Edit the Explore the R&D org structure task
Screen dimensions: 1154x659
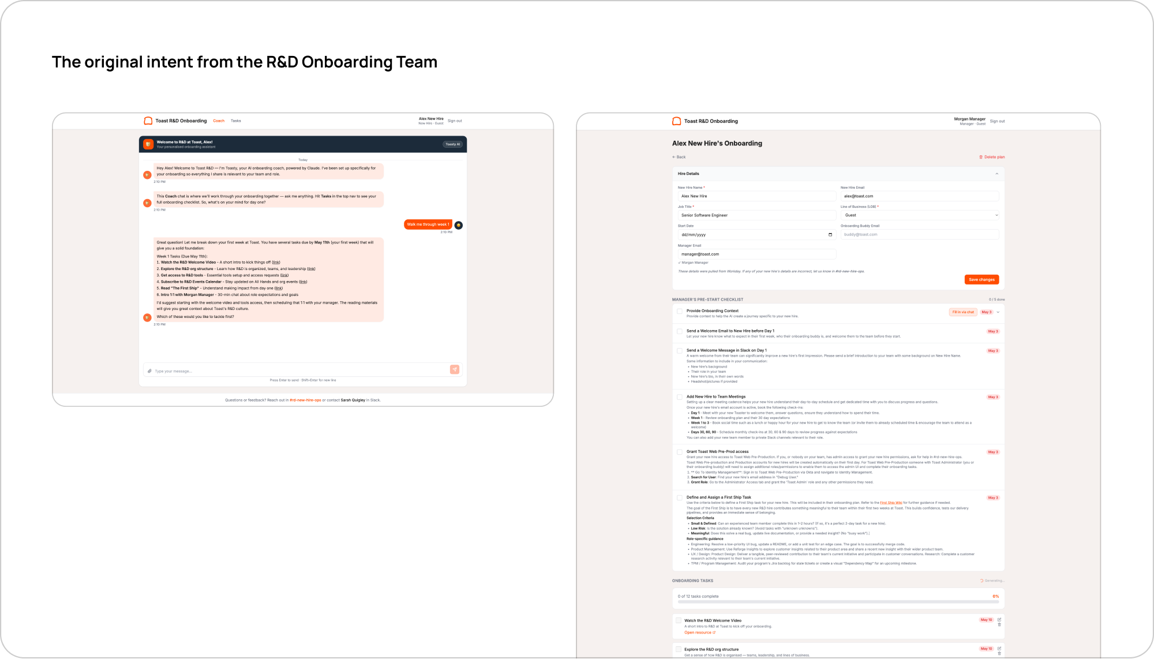click(x=999, y=649)
